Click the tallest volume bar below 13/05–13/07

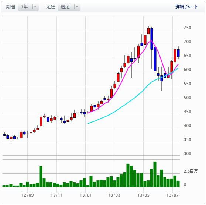tap(155, 174)
